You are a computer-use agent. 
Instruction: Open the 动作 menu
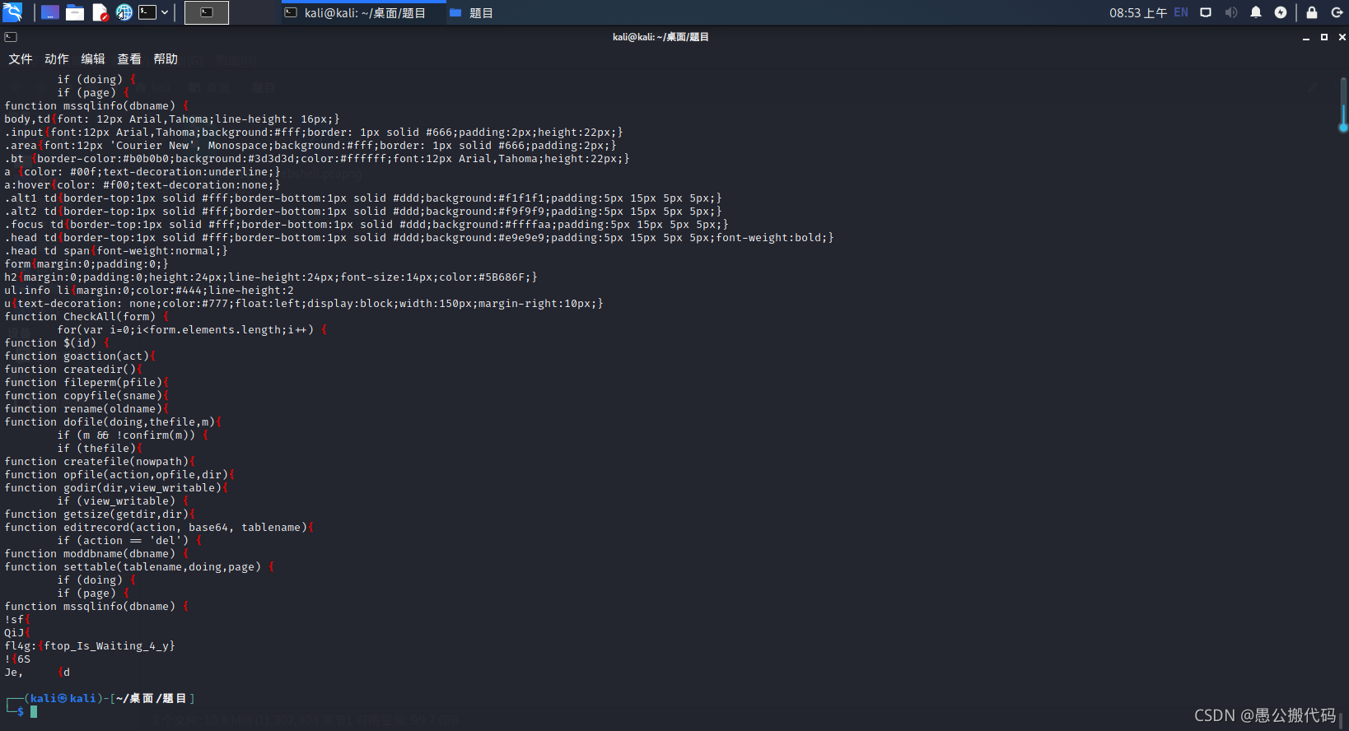point(57,59)
